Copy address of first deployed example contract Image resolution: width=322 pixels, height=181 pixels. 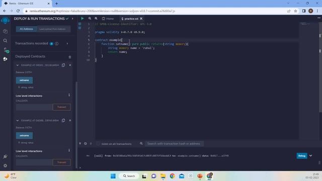(63, 65)
